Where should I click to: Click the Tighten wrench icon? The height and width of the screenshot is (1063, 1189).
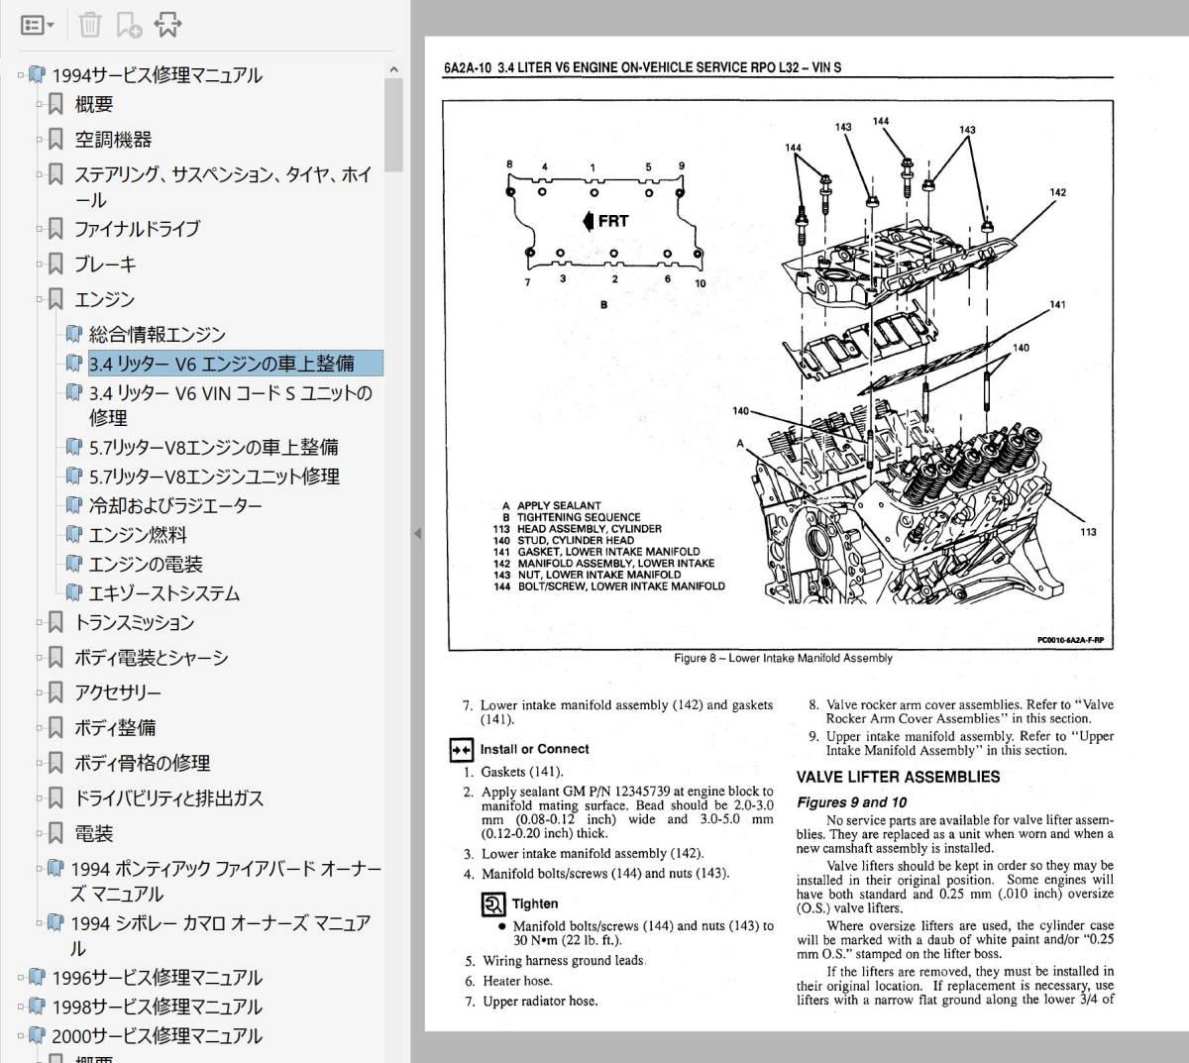click(x=492, y=904)
